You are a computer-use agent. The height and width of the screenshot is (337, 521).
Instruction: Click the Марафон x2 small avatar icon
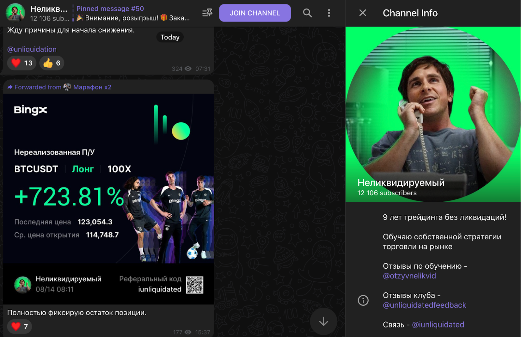coord(67,87)
